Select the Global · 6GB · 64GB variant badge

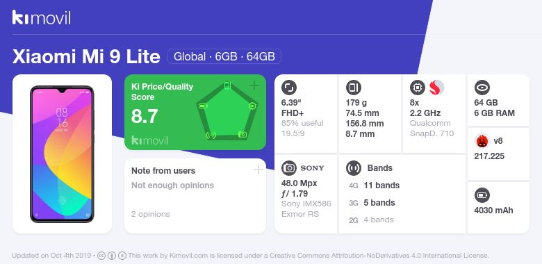pos(224,56)
